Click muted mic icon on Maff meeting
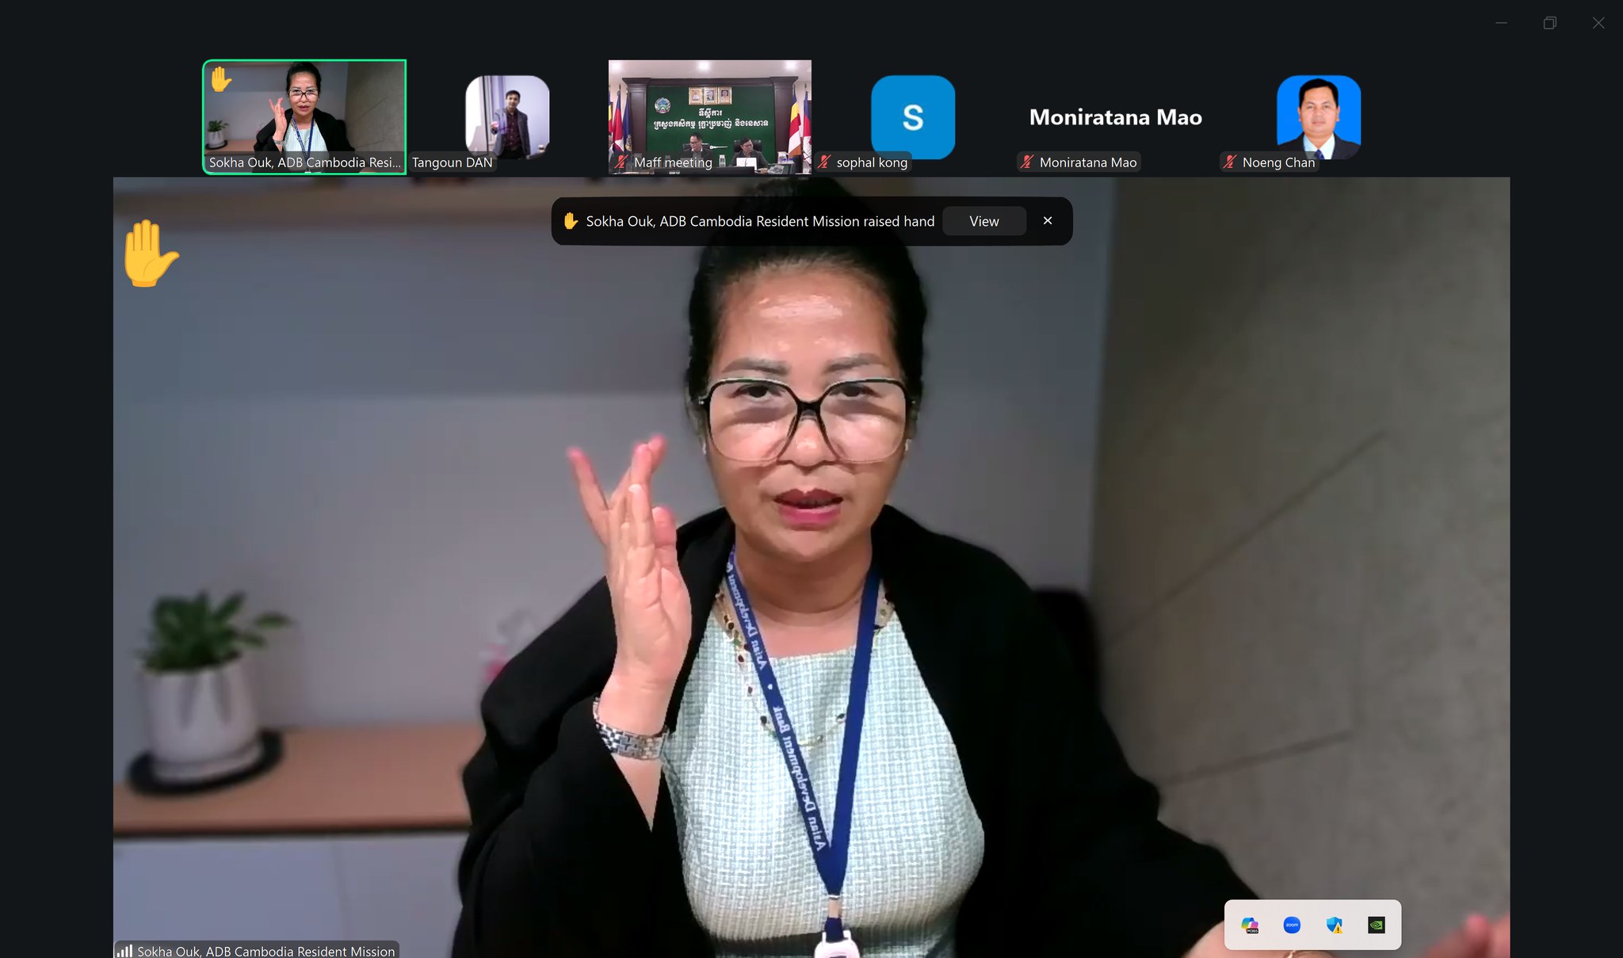This screenshot has width=1623, height=958. click(622, 162)
